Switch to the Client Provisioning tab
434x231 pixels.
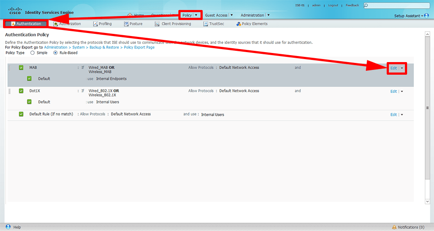pos(176,24)
